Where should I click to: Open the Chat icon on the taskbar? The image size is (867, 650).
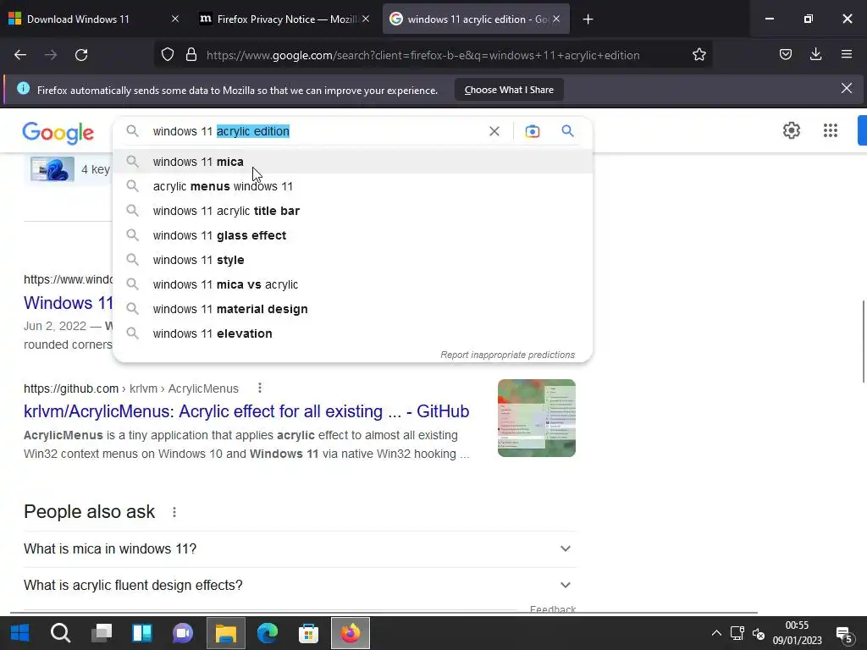[x=183, y=633]
